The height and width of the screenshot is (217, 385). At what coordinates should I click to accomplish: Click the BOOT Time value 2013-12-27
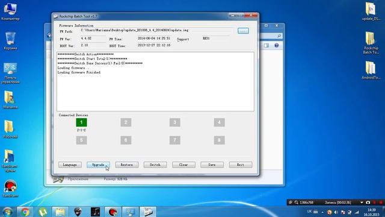coord(154,45)
